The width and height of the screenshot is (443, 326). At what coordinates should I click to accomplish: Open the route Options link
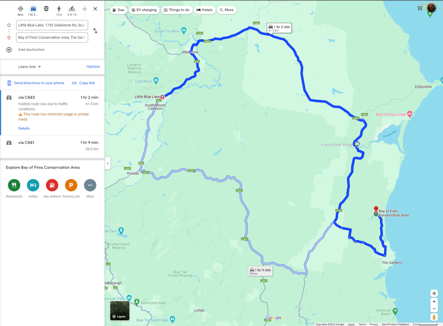coord(93,67)
